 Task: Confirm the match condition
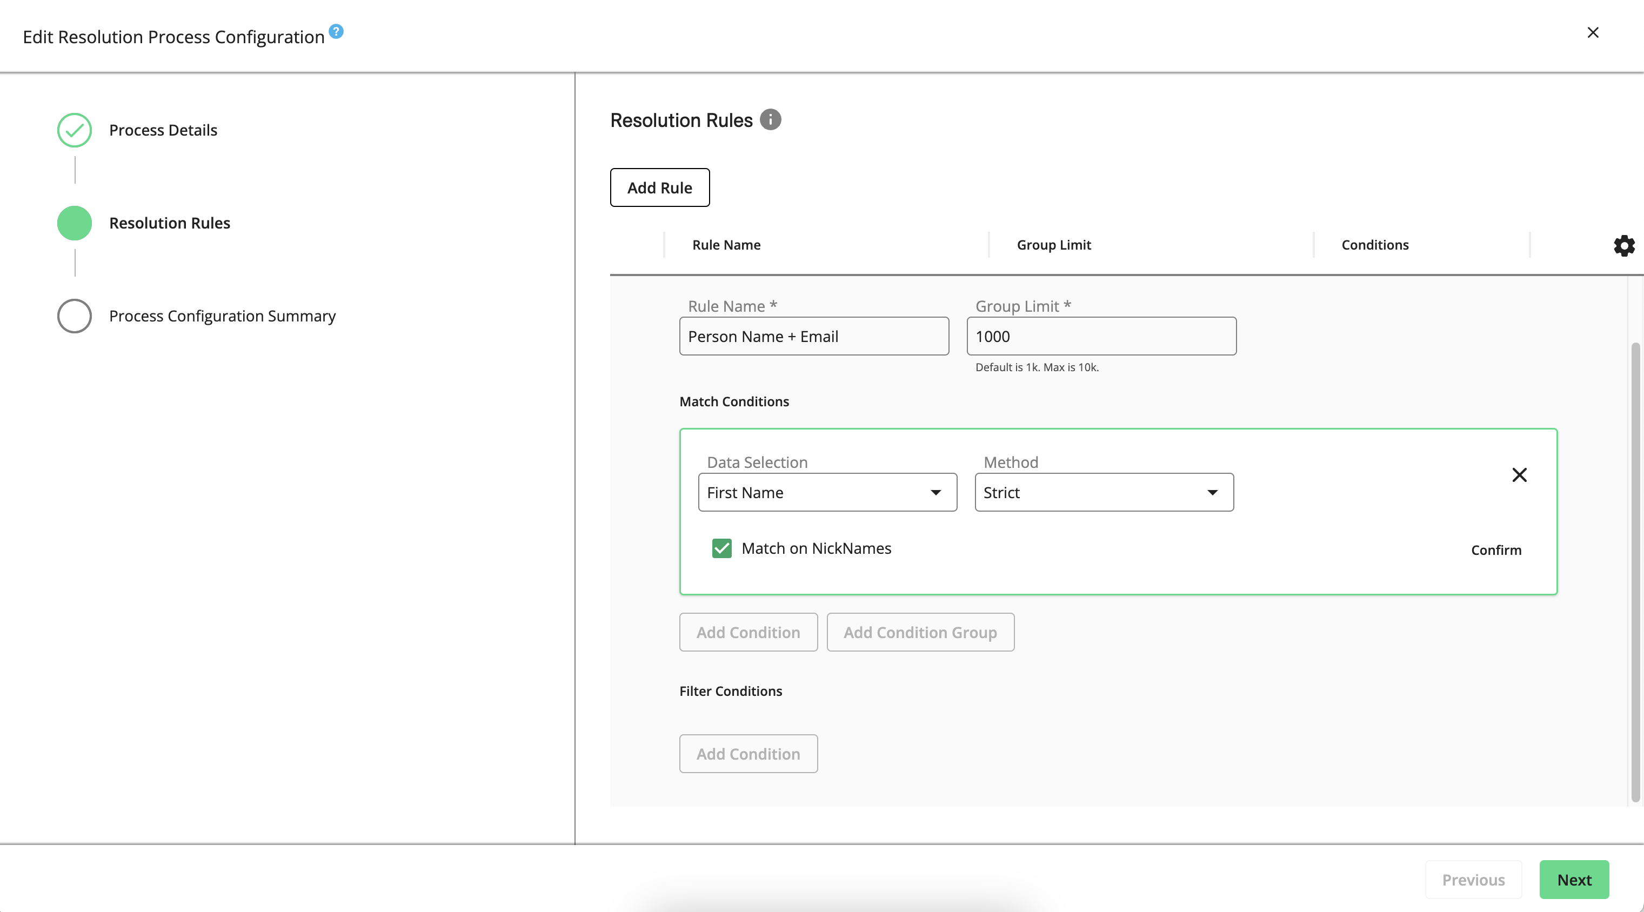pyautogui.click(x=1495, y=550)
